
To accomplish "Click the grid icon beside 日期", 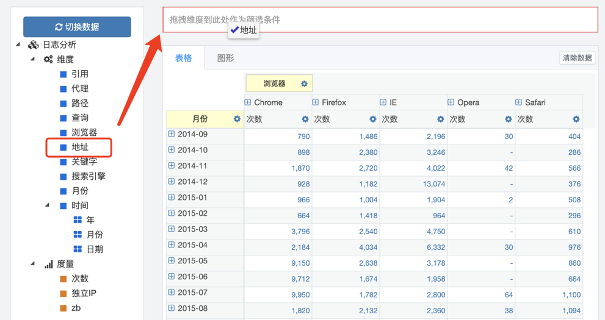I will coord(78,249).
